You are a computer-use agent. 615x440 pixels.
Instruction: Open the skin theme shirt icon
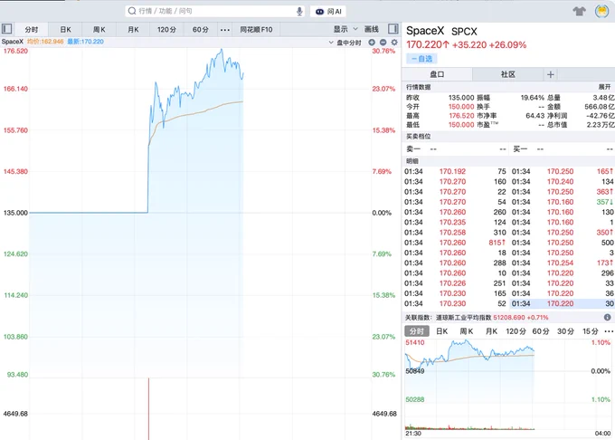click(579, 12)
